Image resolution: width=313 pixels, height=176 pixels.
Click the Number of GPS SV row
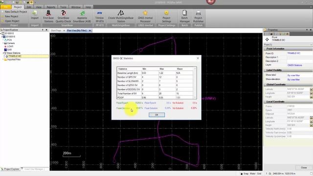pyautogui.click(x=155, y=77)
